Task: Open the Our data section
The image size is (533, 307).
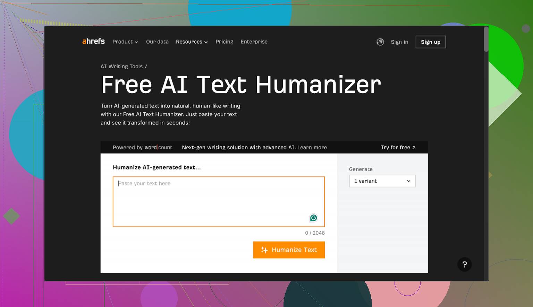Action: tap(157, 42)
